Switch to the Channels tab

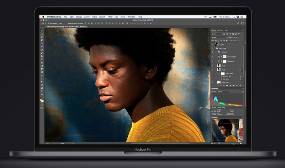tap(220, 31)
